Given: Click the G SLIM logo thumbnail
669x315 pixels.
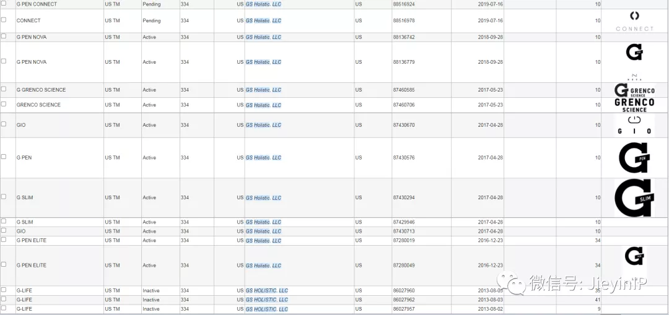Looking at the screenshot, I should click(634, 197).
